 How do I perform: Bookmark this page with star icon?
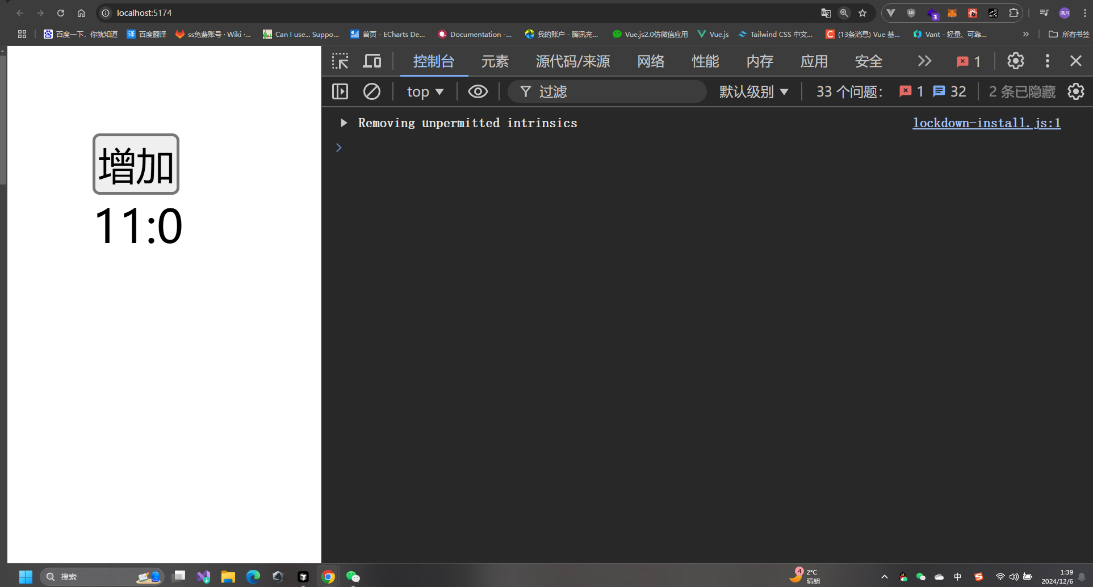point(862,12)
